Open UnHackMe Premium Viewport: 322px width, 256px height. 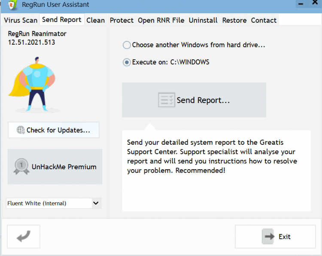click(55, 167)
